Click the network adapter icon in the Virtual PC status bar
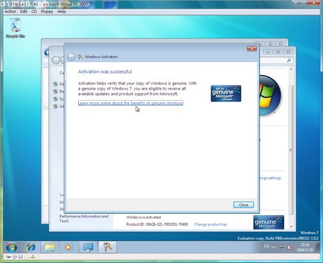Viewport: 323px width, 263px height. [x=33, y=257]
